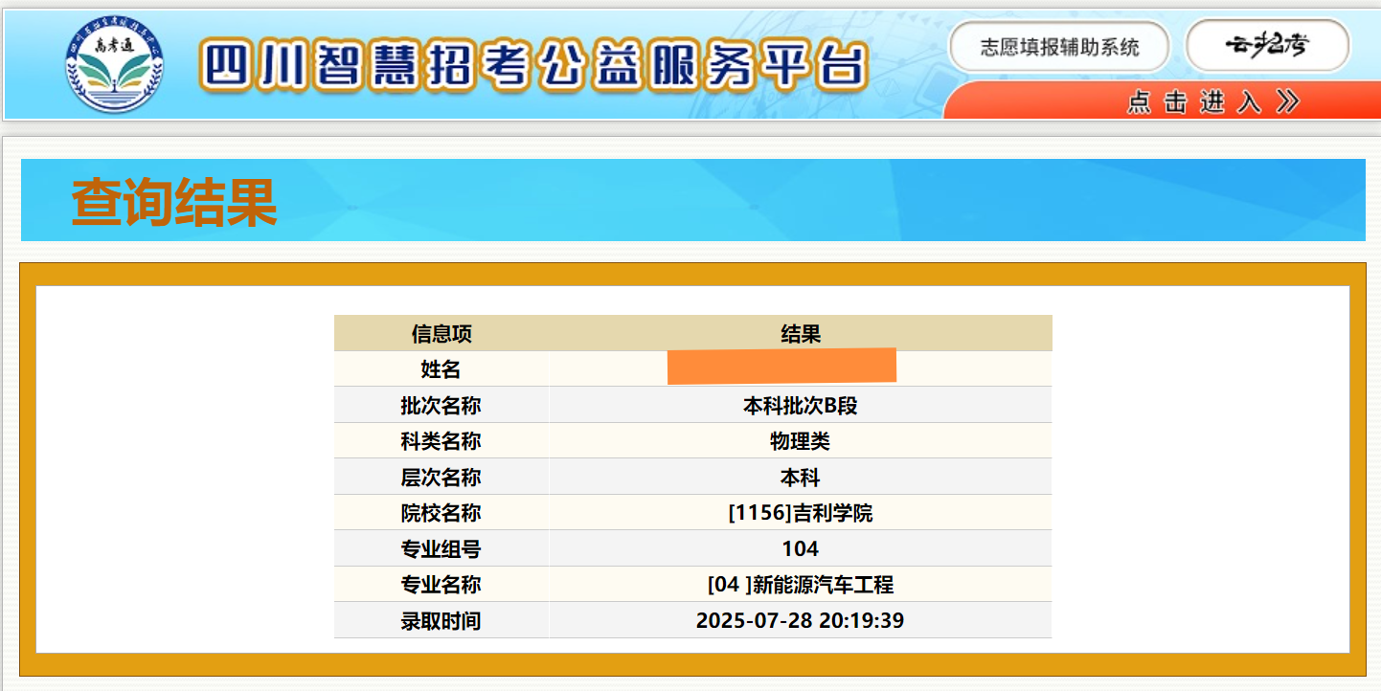Select the 结果 column header
This screenshot has width=1381, height=691.
point(800,334)
